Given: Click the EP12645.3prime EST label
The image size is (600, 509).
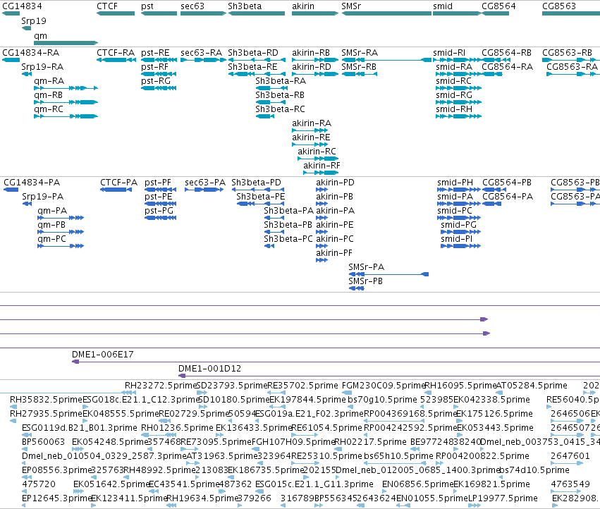Looking at the screenshot, I should click(x=56, y=498).
